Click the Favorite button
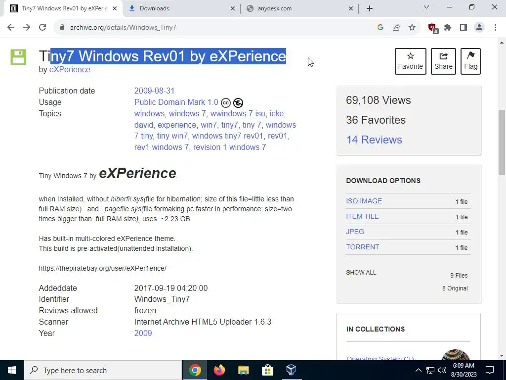Viewport: 506px width, 380px height. tap(411, 61)
